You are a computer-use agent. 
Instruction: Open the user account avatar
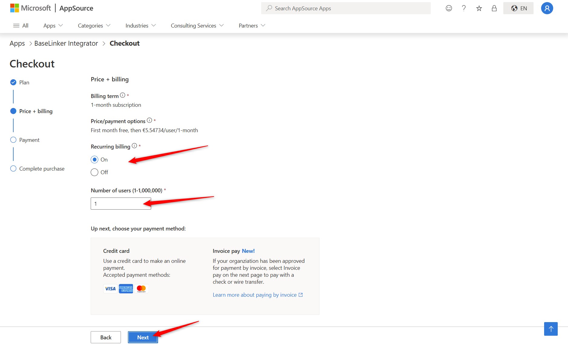click(x=547, y=8)
